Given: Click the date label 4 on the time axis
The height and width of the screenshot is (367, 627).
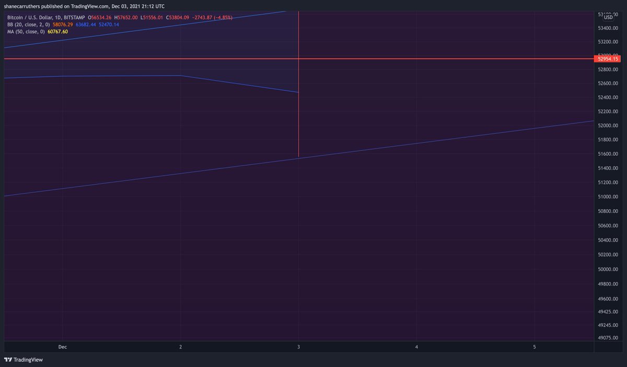Looking at the screenshot, I should click(416, 347).
